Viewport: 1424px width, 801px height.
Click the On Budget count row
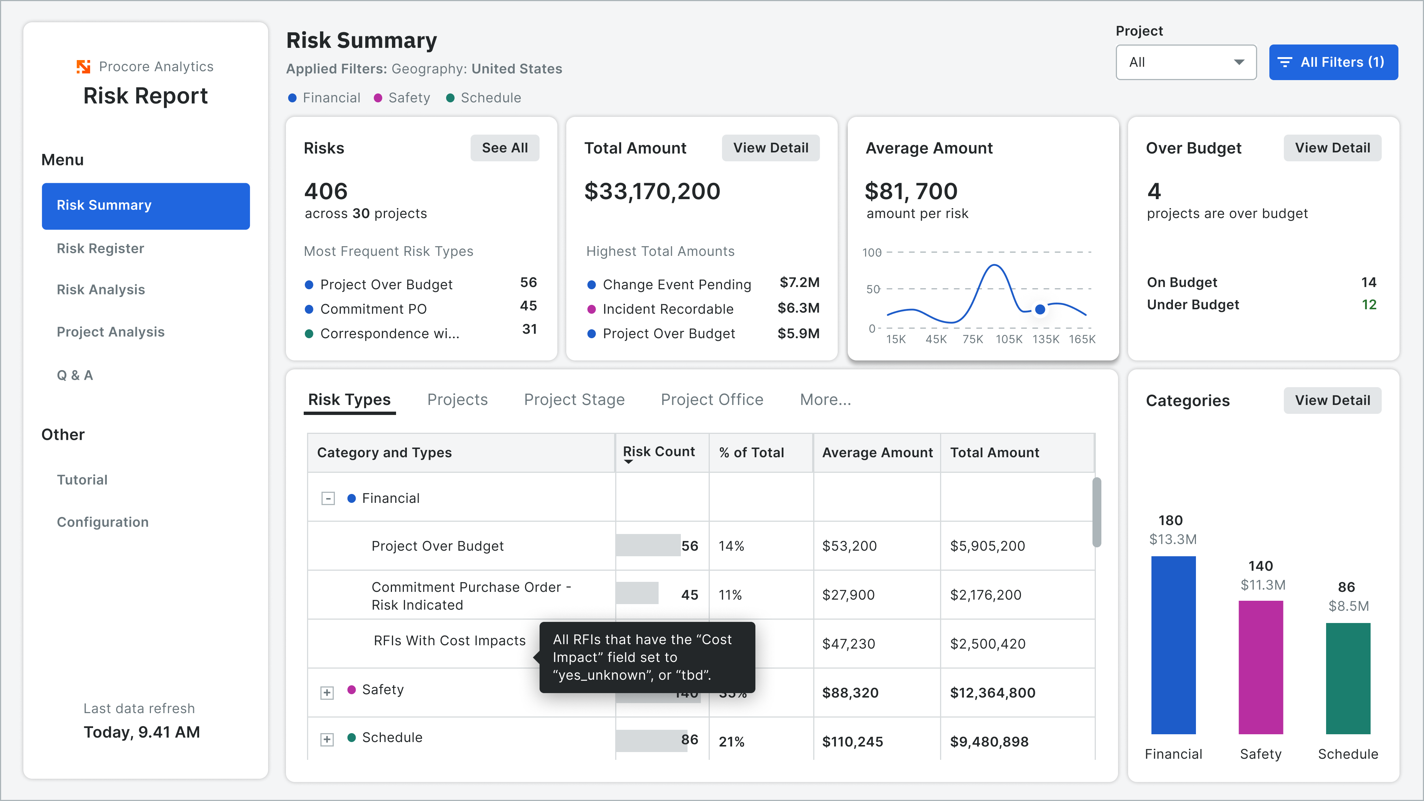coord(1262,283)
